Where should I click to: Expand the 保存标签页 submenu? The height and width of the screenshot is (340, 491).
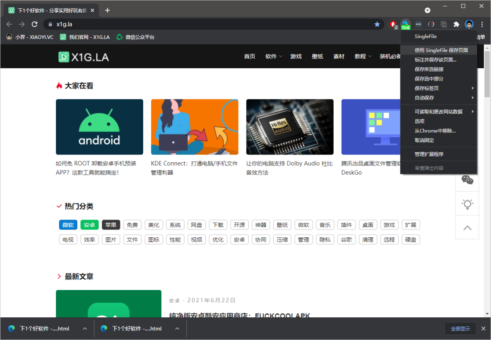click(x=439, y=88)
